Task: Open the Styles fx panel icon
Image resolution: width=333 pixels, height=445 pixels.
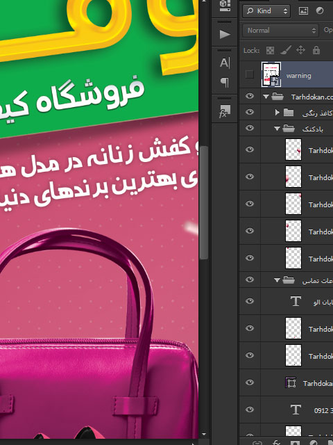Action: [x=225, y=111]
